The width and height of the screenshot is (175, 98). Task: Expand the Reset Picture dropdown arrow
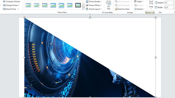pyautogui.click(x=18, y=9)
